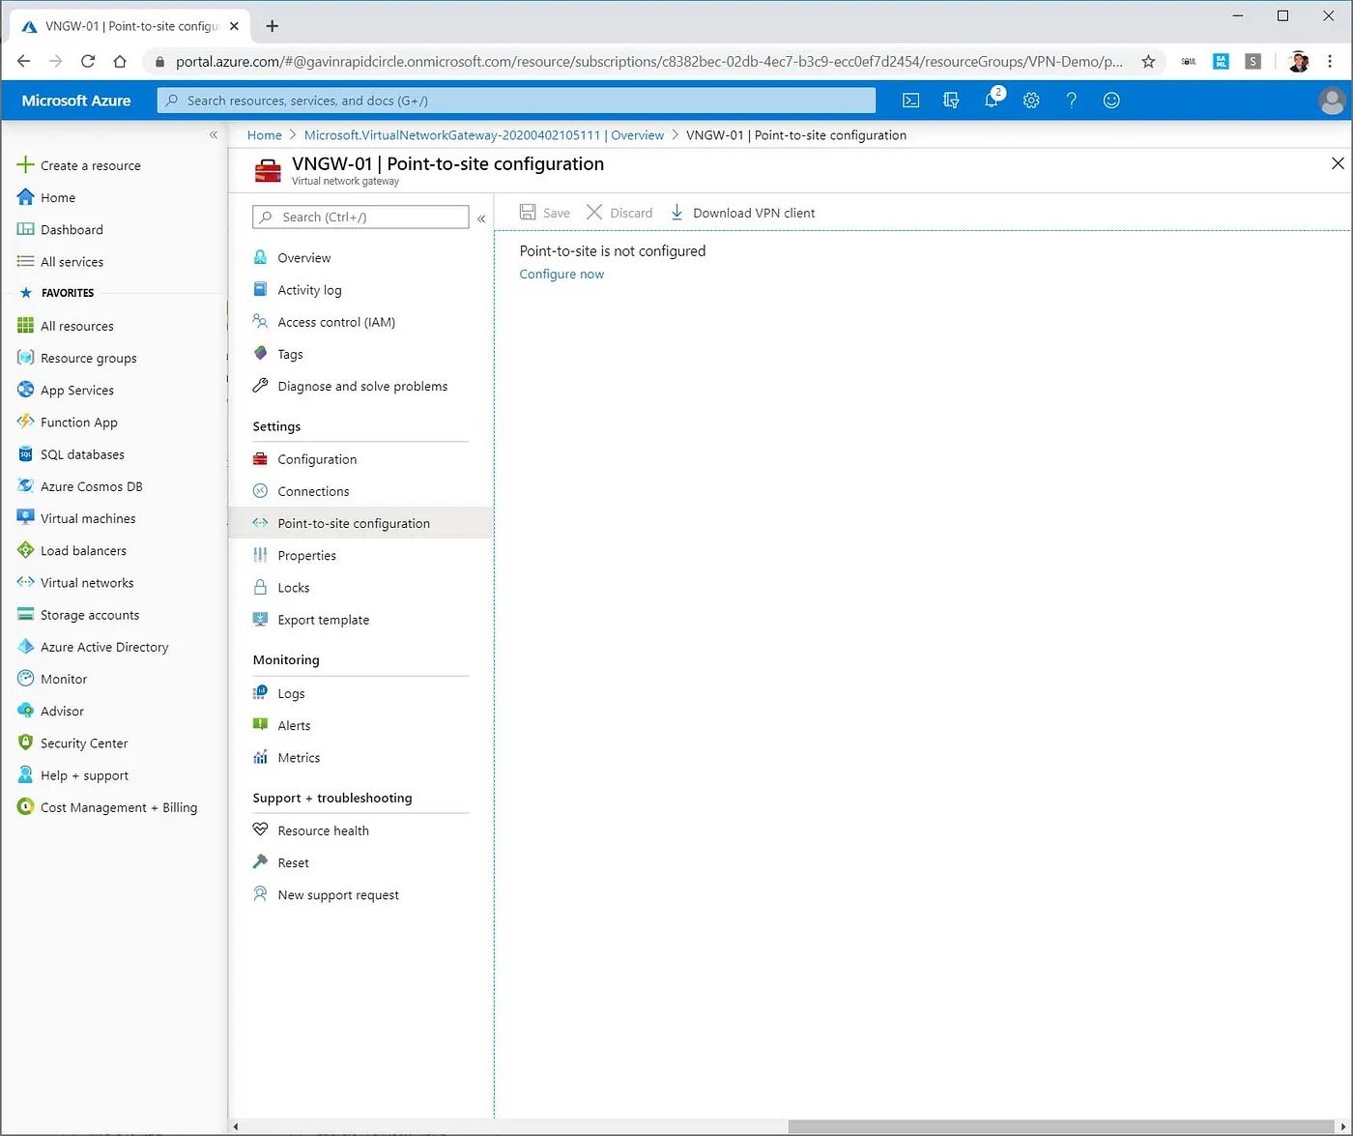Close the Point-to-site configuration blade
1353x1136 pixels.
click(x=1338, y=163)
